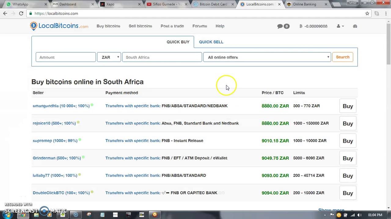This screenshot has width=391, height=219.
Task: Reload the page with the refresh icon
Action: [x=21, y=13]
